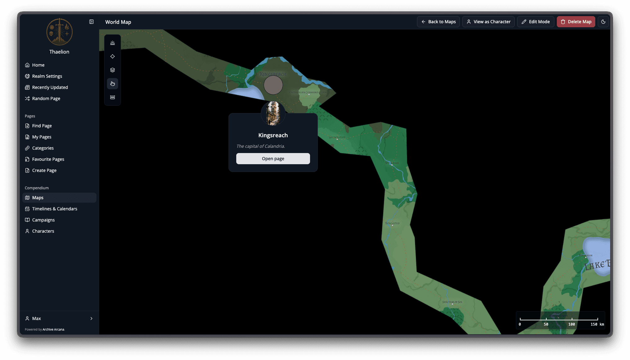The width and height of the screenshot is (630, 360).
Task: Toggle View as Character mode
Action: [488, 22]
